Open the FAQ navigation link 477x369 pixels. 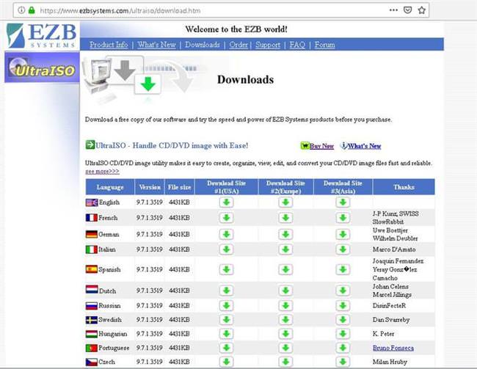tap(297, 45)
